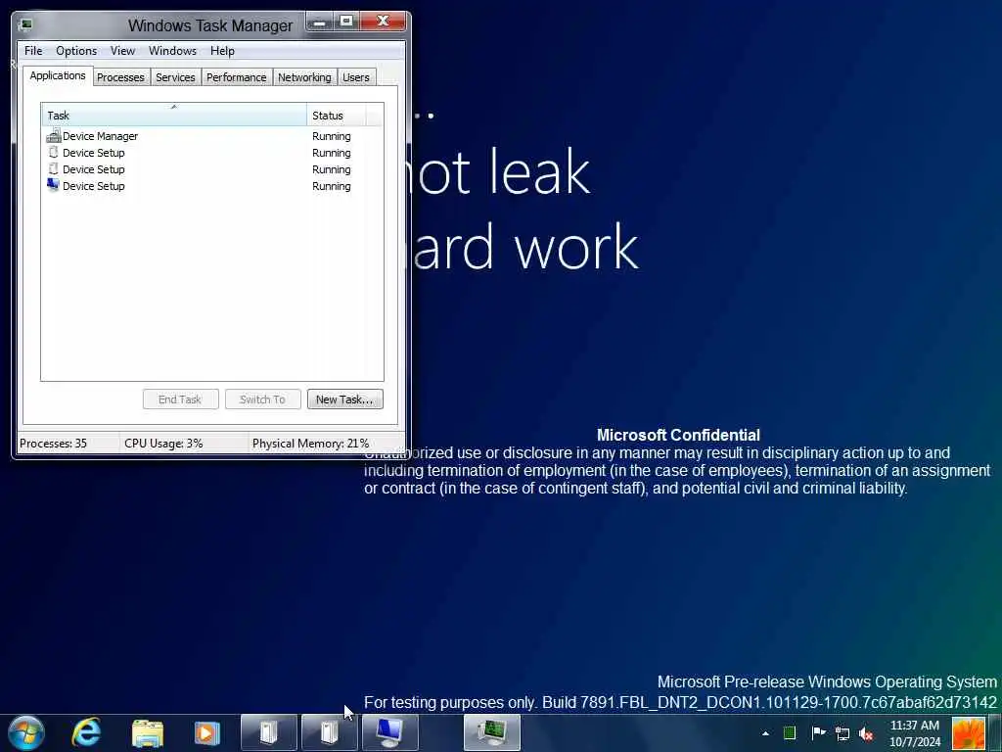
Task: Switch to Networking tab
Action: click(305, 77)
